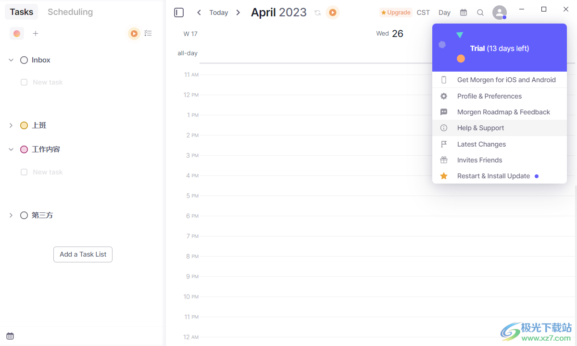
Task: Click the info icon for Help & Support
Action: [444, 128]
